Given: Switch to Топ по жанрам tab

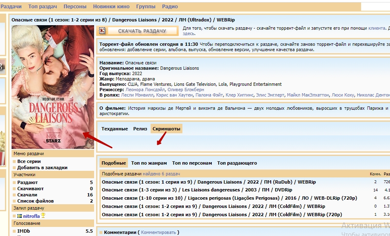Looking at the screenshot, I should [x=149, y=163].
